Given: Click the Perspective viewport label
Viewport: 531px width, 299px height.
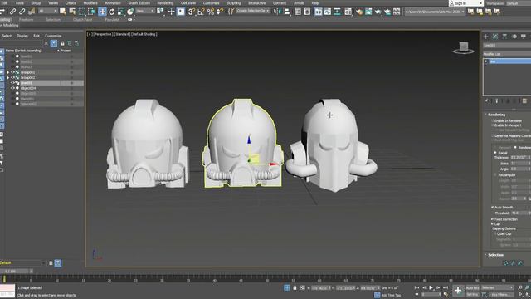Looking at the screenshot, I should click(103, 34).
